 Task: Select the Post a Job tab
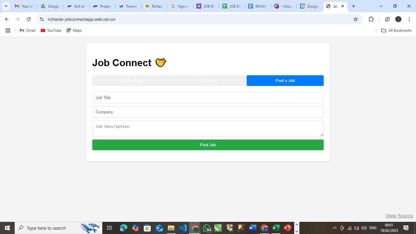point(285,80)
